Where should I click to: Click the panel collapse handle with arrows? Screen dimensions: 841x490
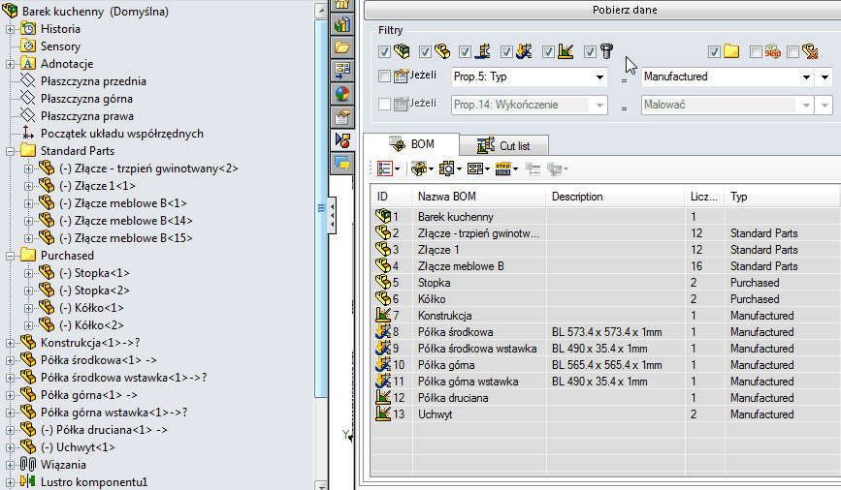[333, 215]
